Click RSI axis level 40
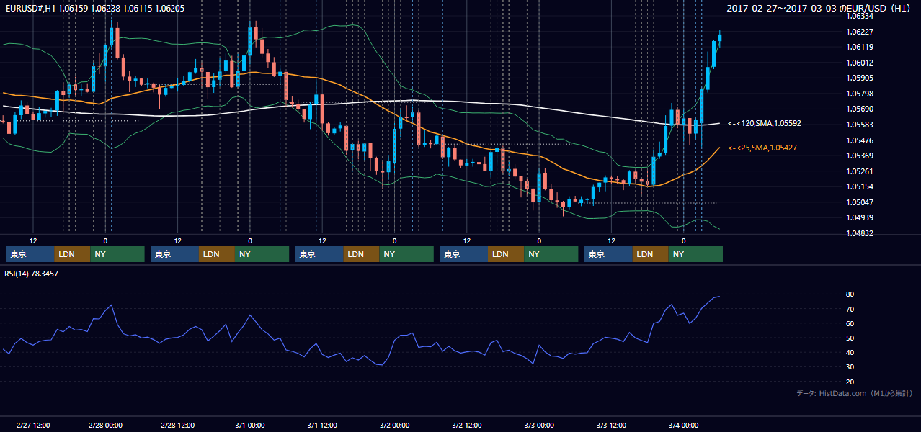 pyautogui.click(x=850, y=352)
